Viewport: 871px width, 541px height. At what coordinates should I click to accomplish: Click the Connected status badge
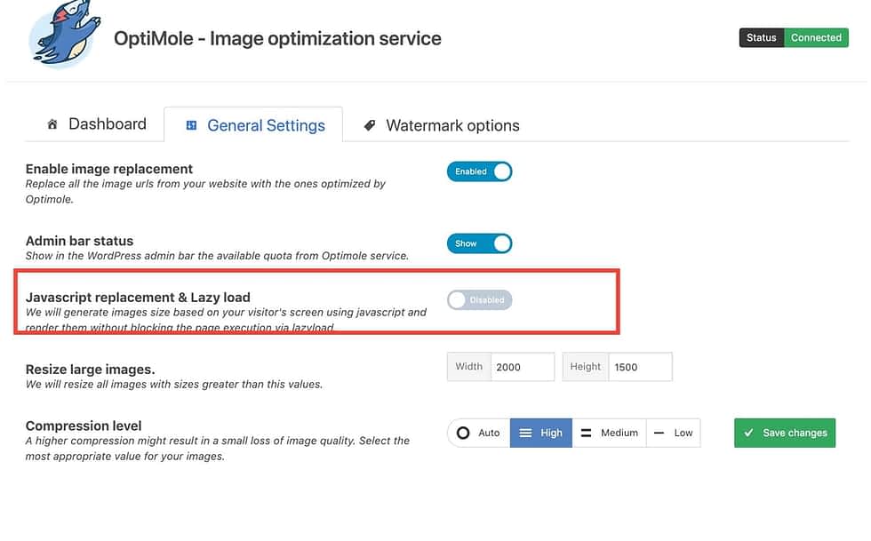pyautogui.click(x=817, y=38)
